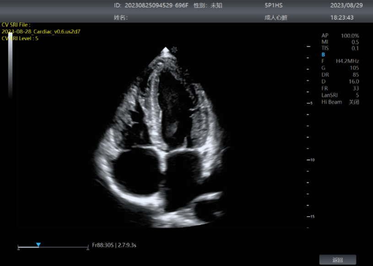This screenshot has width=373, height=266.
Task: Click the 5 cm depth scale mark
Action: point(310,103)
